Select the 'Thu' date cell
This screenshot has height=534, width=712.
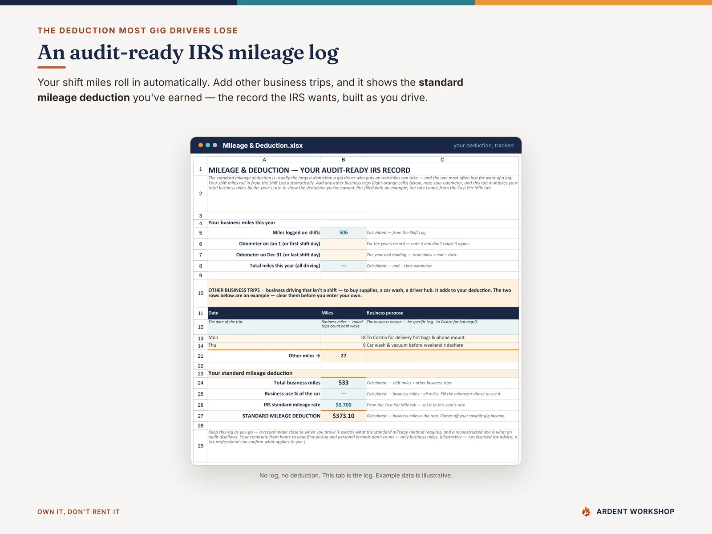(264, 345)
